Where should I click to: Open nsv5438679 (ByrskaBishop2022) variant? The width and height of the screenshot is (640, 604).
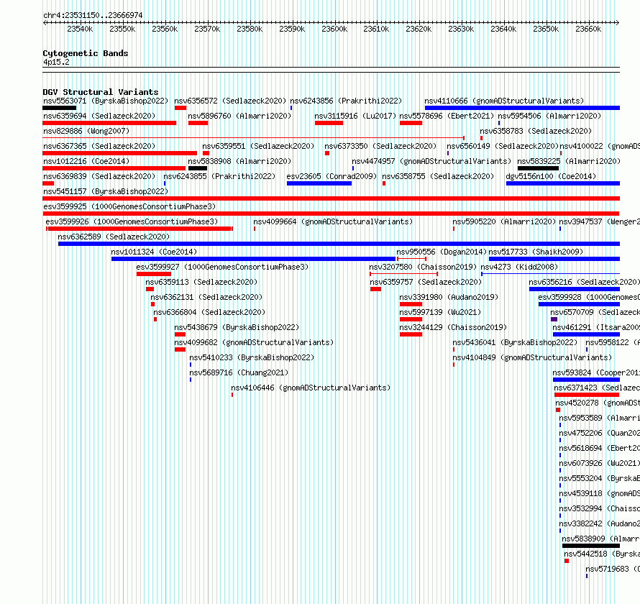point(237,327)
